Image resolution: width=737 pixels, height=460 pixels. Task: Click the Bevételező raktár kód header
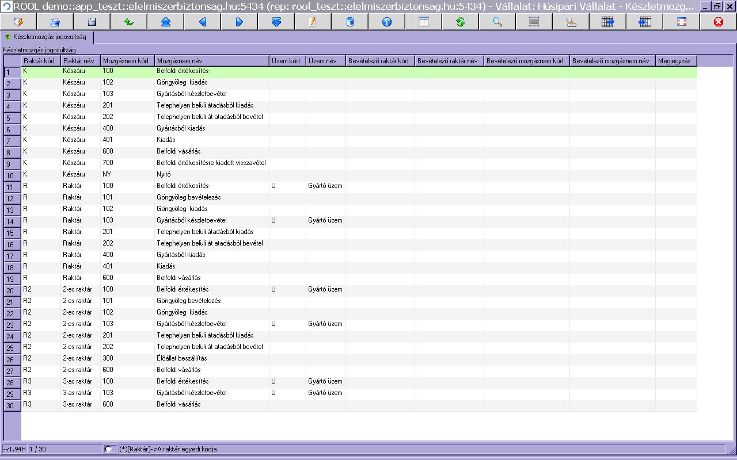tap(380, 61)
